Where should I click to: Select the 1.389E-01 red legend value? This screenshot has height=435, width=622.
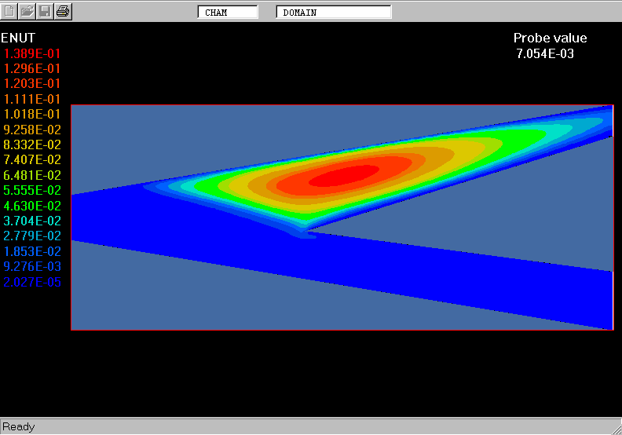pyautogui.click(x=32, y=53)
